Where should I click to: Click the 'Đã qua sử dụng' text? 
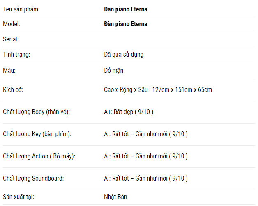click(x=124, y=54)
